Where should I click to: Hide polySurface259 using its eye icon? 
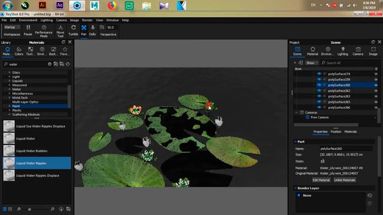[x=319, y=79]
